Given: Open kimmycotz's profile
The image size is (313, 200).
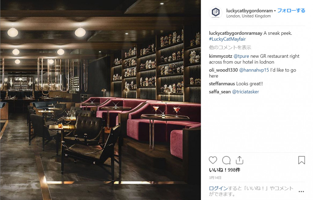Looking at the screenshot, I should (221, 56).
